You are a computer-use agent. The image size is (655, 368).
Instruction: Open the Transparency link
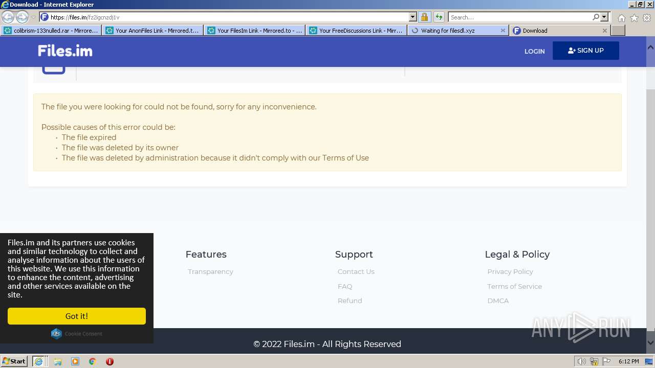(x=210, y=271)
